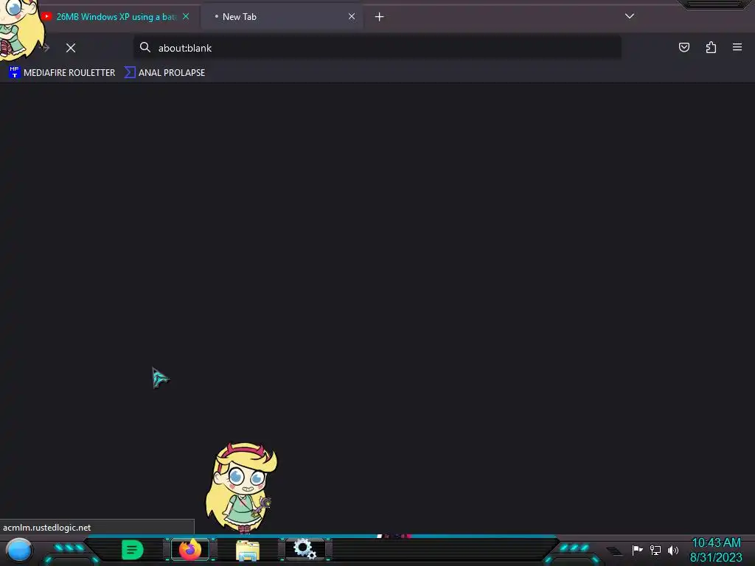Screen dimensions: 755x566
Task: Open the gears settings taskbar app
Action: (305, 549)
